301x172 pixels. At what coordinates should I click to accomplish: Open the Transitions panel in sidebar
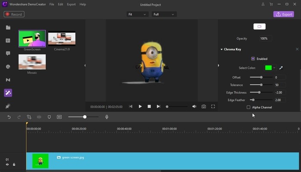point(8,80)
